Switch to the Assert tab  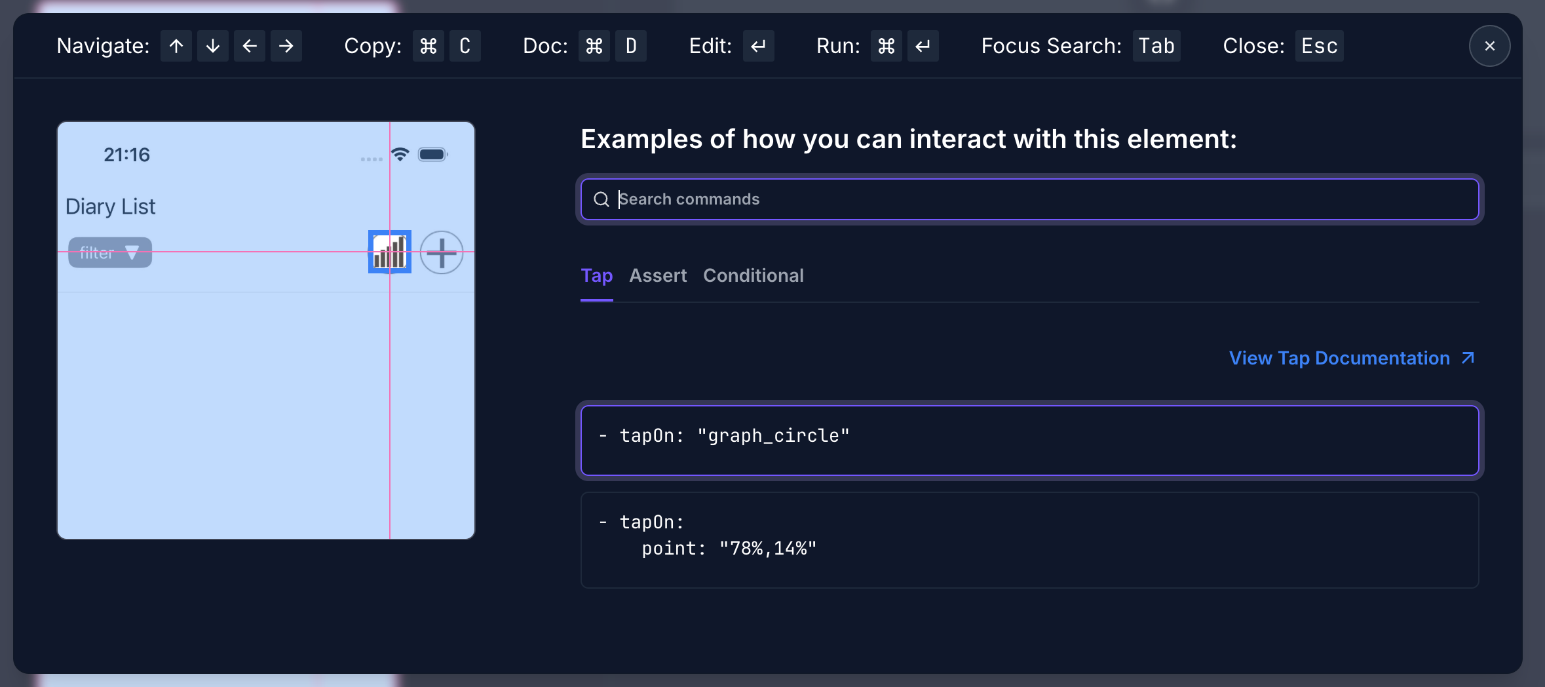pos(658,275)
